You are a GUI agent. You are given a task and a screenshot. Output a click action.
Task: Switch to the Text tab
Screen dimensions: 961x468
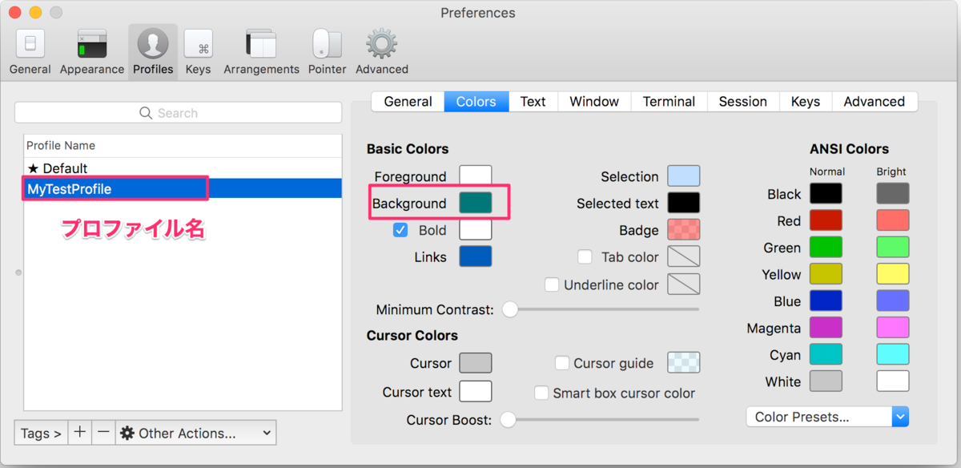533,102
